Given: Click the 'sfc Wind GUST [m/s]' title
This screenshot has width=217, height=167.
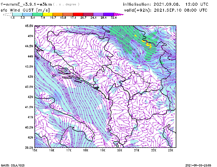Looking at the screenshot, I should click(x=25, y=10).
